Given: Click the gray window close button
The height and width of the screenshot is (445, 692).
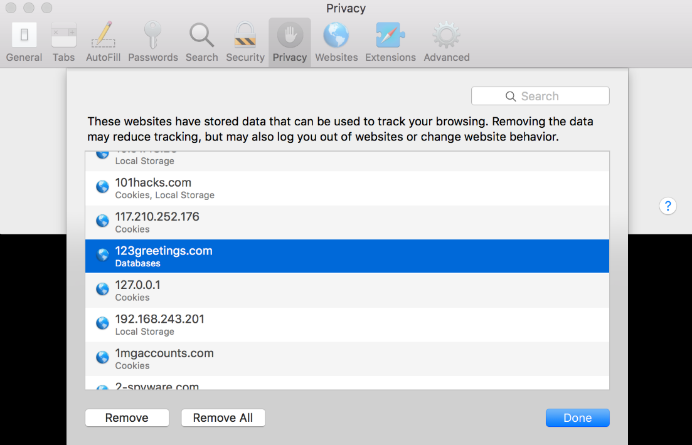Looking at the screenshot, I should coord(11,8).
